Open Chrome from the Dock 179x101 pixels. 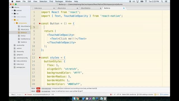click(77, 98)
